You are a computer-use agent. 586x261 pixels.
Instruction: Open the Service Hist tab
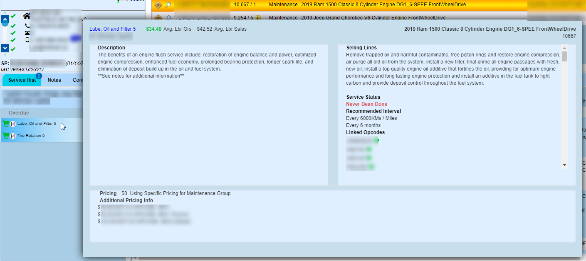coord(22,80)
